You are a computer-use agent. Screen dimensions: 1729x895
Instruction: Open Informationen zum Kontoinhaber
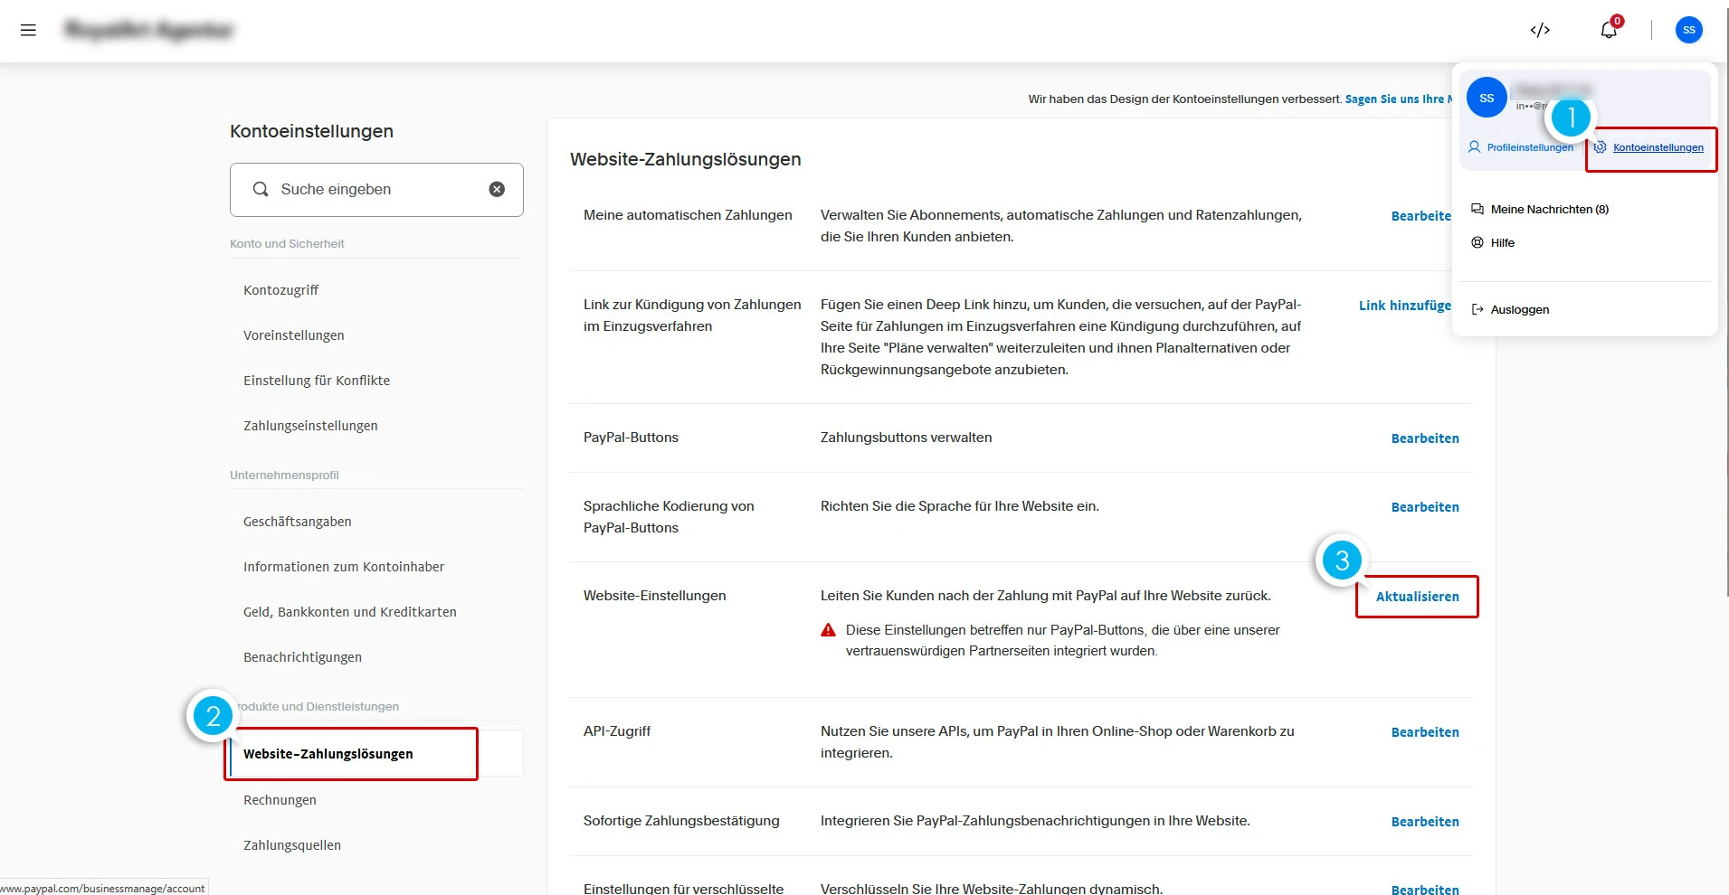[344, 567]
